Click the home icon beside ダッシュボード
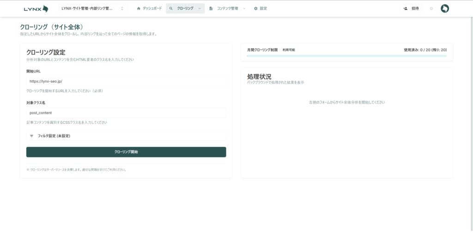The height and width of the screenshot is (247, 473). click(139, 8)
